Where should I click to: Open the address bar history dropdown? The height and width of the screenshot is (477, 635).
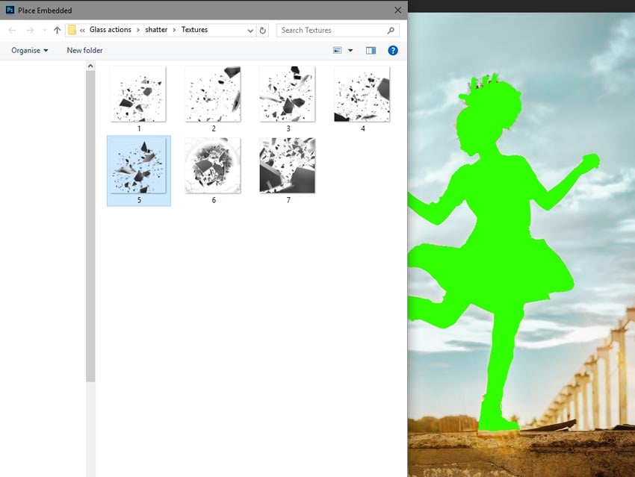point(250,31)
